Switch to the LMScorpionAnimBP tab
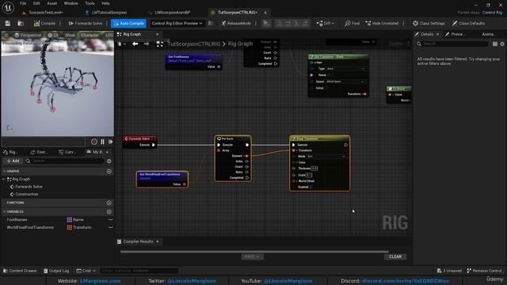Image resolution: width=507 pixels, height=285 pixels. [173, 13]
